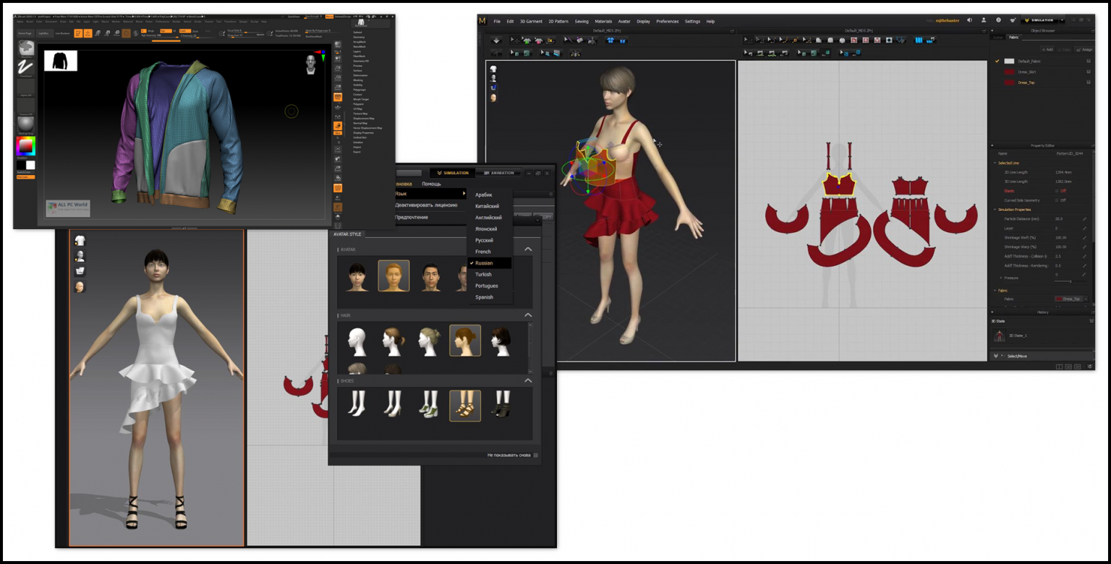This screenshot has width=1111, height=564.
Task: Click the Assign button in Object Browser
Action: pos(1085,49)
